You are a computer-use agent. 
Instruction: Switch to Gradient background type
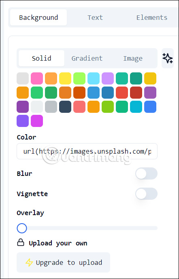(x=87, y=58)
